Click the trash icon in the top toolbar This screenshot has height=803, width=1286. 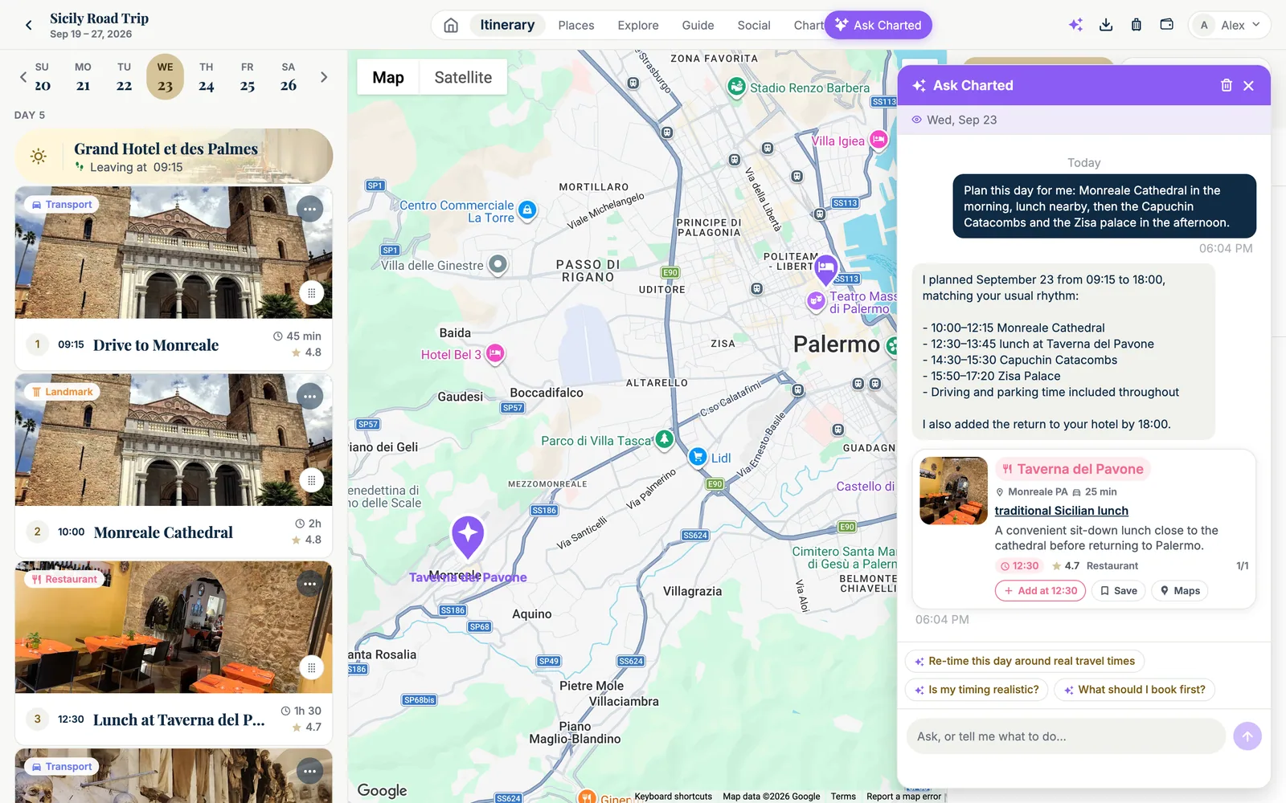point(1136,25)
